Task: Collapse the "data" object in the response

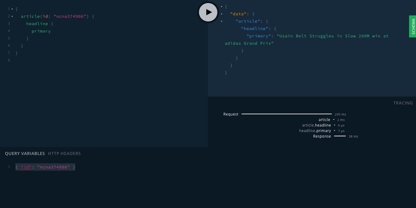Action: (x=221, y=14)
